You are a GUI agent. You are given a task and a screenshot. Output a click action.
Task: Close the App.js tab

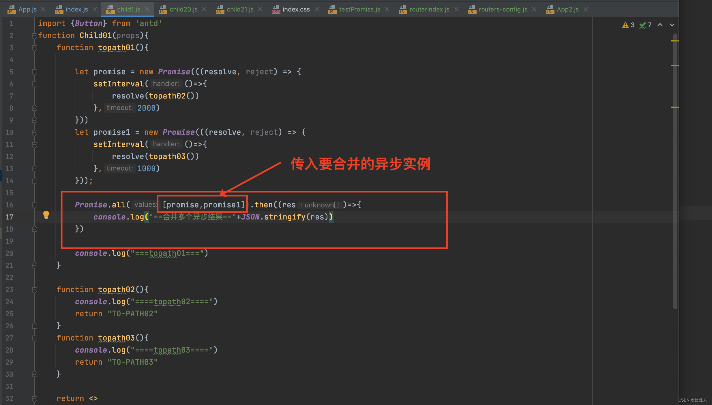[x=43, y=9]
